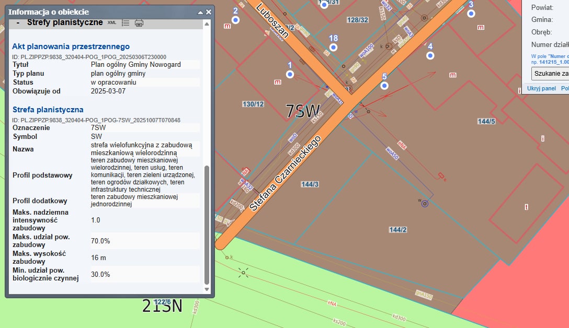Select address point marker number 1
The image size is (569, 328).
290,74
